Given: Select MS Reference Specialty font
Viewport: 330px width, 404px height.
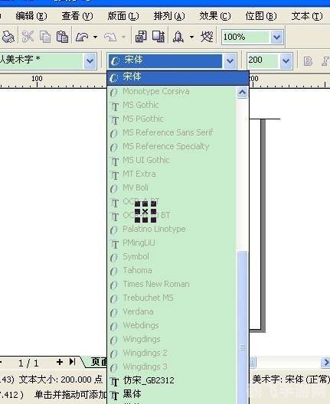Looking at the screenshot, I should (x=172, y=146).
